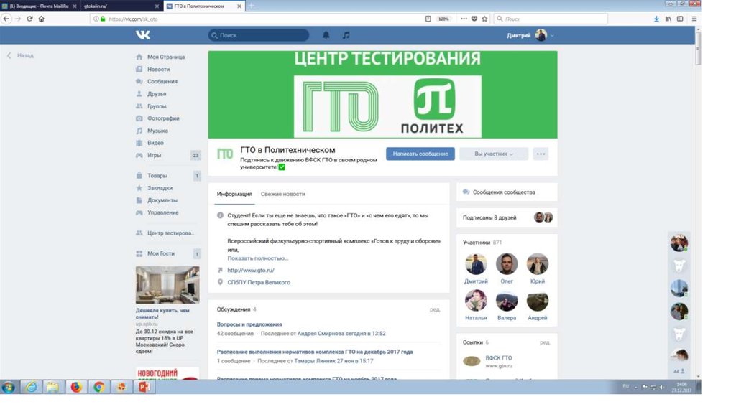The image size is (736, 412).
Task: Select the Информация tab
Action: 234,194
